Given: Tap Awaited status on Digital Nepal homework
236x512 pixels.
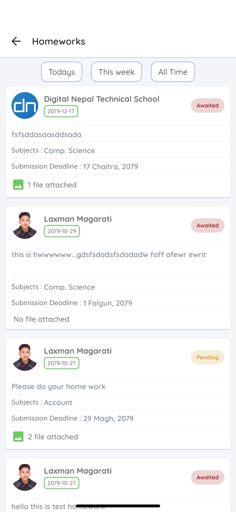Looking at the screenshot, I should (x=207, y=105).
